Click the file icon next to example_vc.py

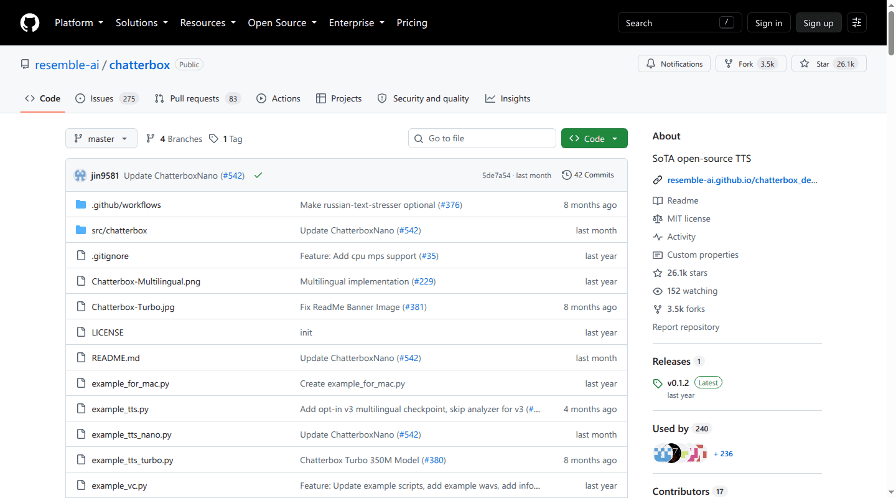pyautogui.click(x=81, y=486)
